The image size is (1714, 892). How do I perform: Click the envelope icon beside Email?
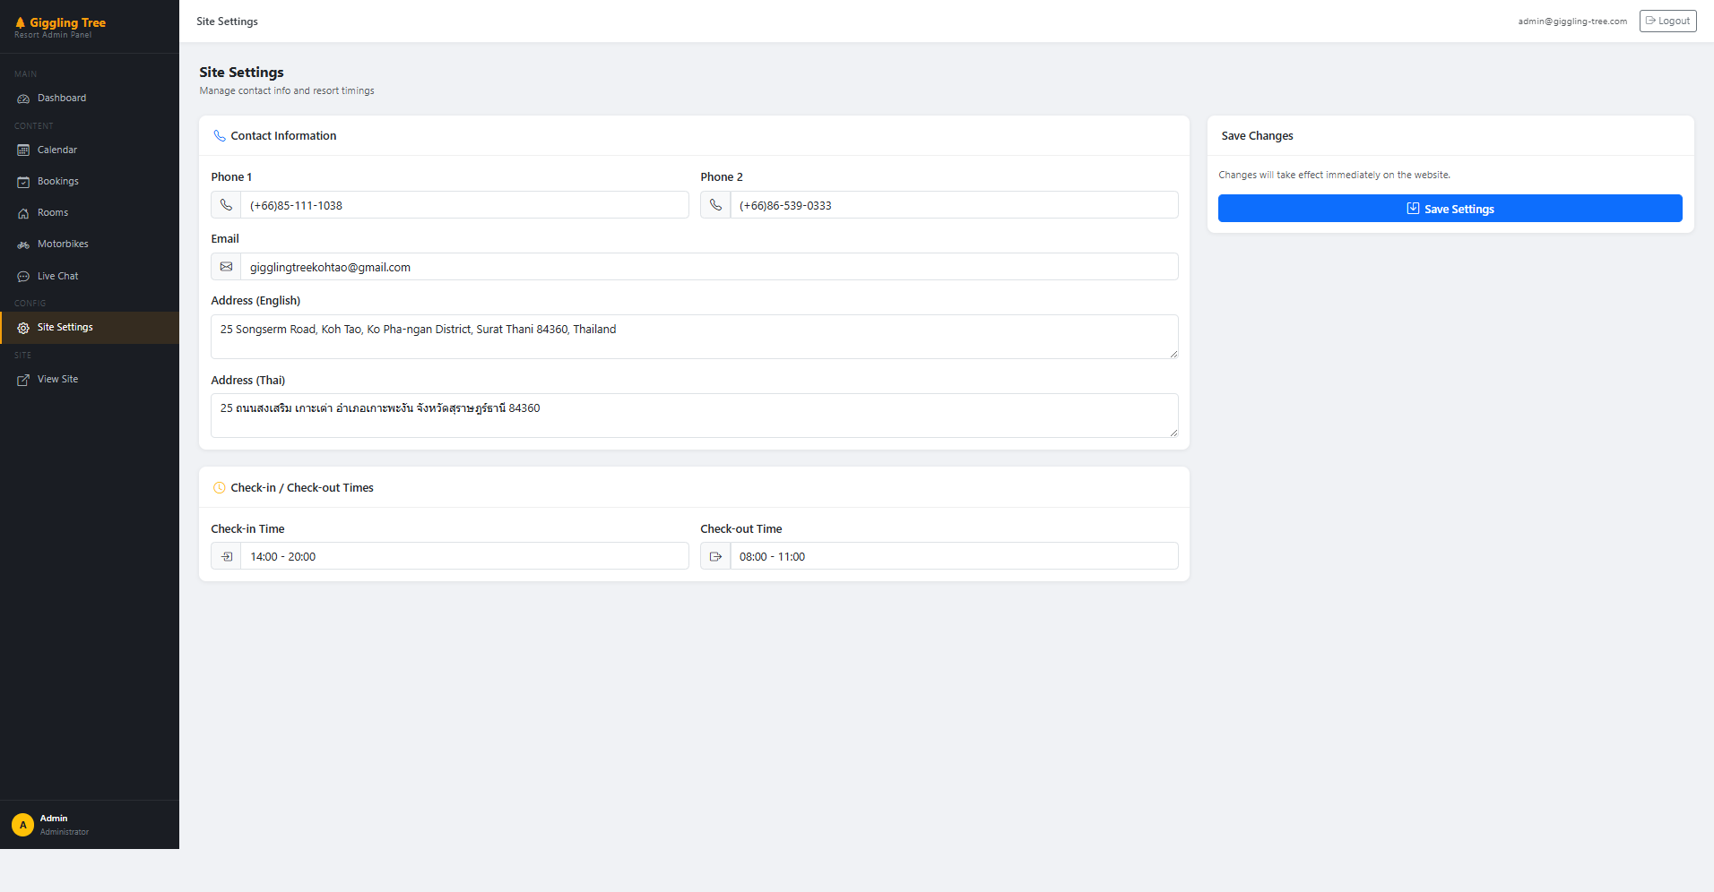coord(226,267)
